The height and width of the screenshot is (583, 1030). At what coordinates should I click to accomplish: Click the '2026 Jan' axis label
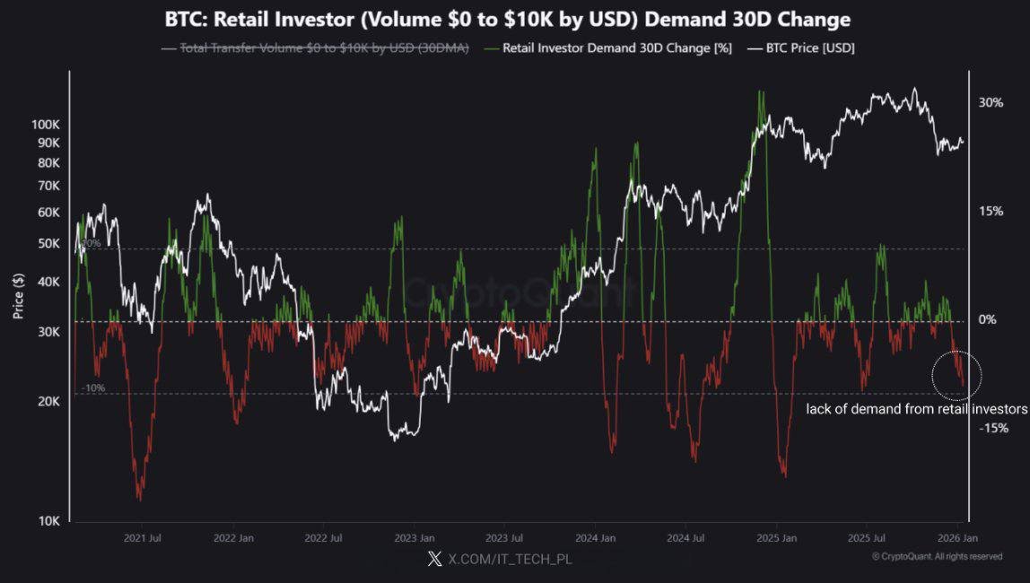[957, 537]
